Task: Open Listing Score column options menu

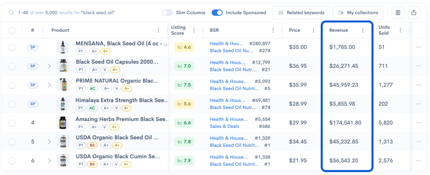Action: 194,30
